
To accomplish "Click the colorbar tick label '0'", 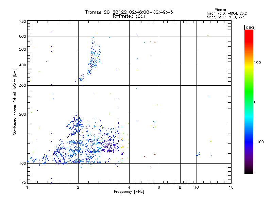I will 255,102.
